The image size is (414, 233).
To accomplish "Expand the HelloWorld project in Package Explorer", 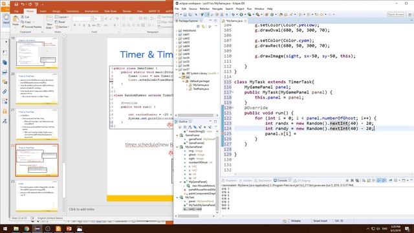I will 177,30.
